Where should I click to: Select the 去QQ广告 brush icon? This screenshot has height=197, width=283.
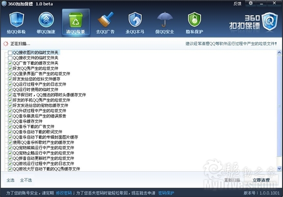105,20
